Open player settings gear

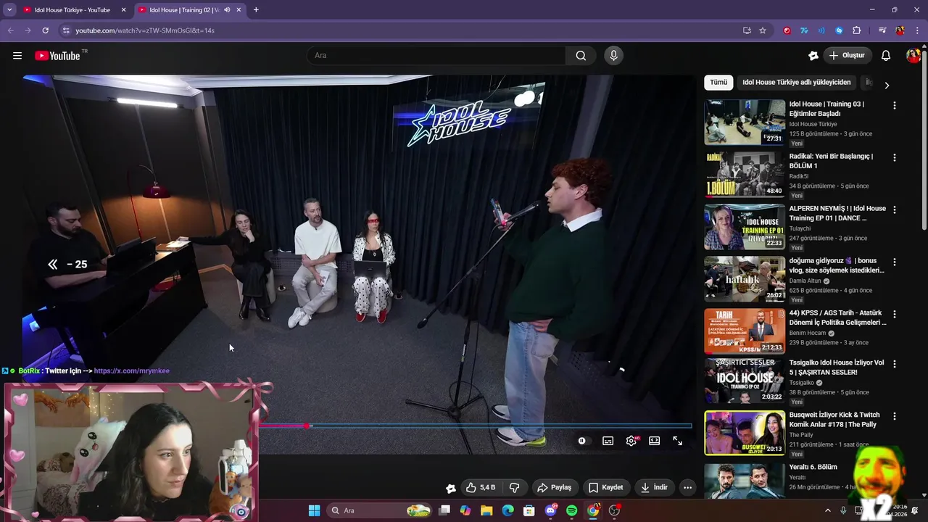631,441
